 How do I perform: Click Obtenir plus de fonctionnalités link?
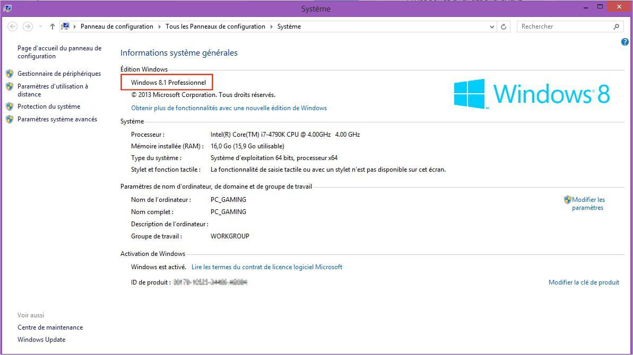[229, 108]
